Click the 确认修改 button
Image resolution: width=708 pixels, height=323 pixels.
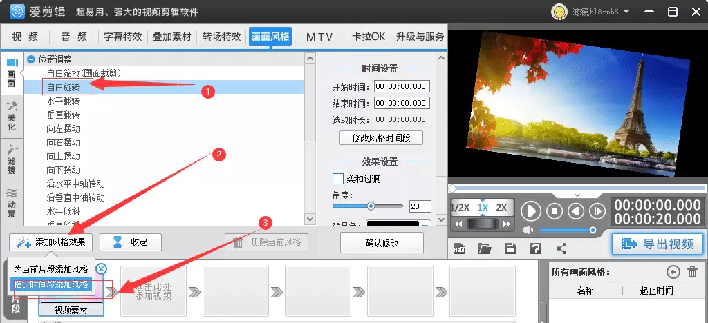coord(382,243)
